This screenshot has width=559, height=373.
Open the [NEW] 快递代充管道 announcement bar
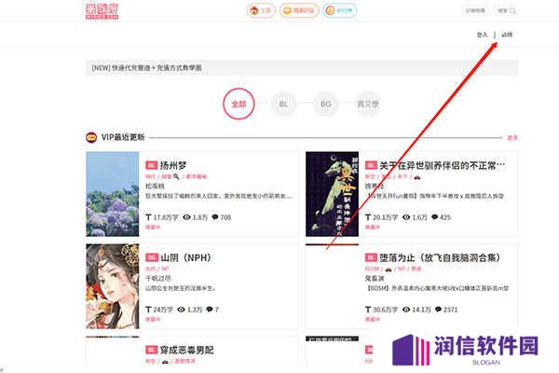pos(302,67)
